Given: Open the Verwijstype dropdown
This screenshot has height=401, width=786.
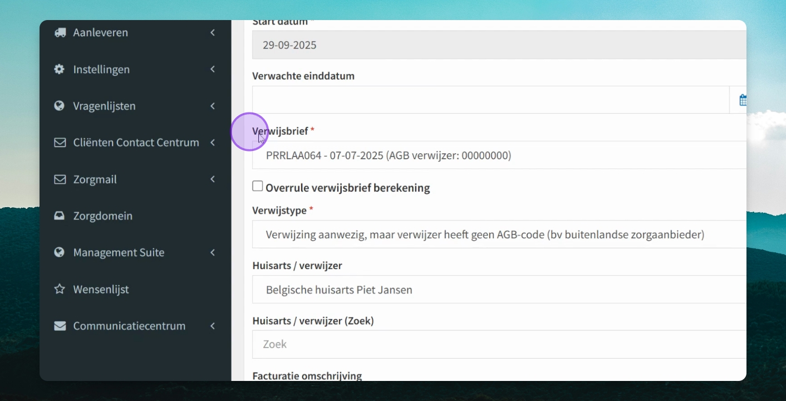Looking at the screenshot, I should pos(499,234).
